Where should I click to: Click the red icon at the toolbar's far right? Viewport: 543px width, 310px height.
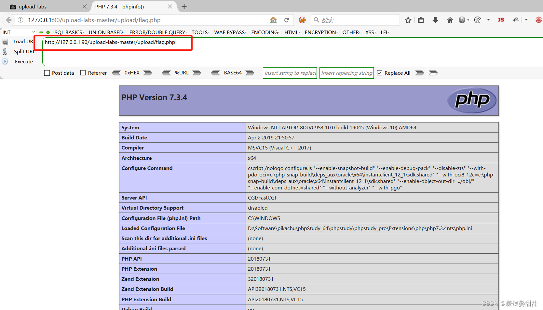(x=538, y=20)
